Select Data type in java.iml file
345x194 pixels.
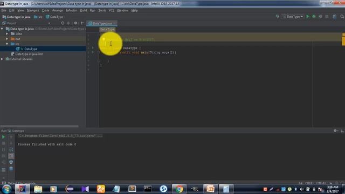coord(29,54)
